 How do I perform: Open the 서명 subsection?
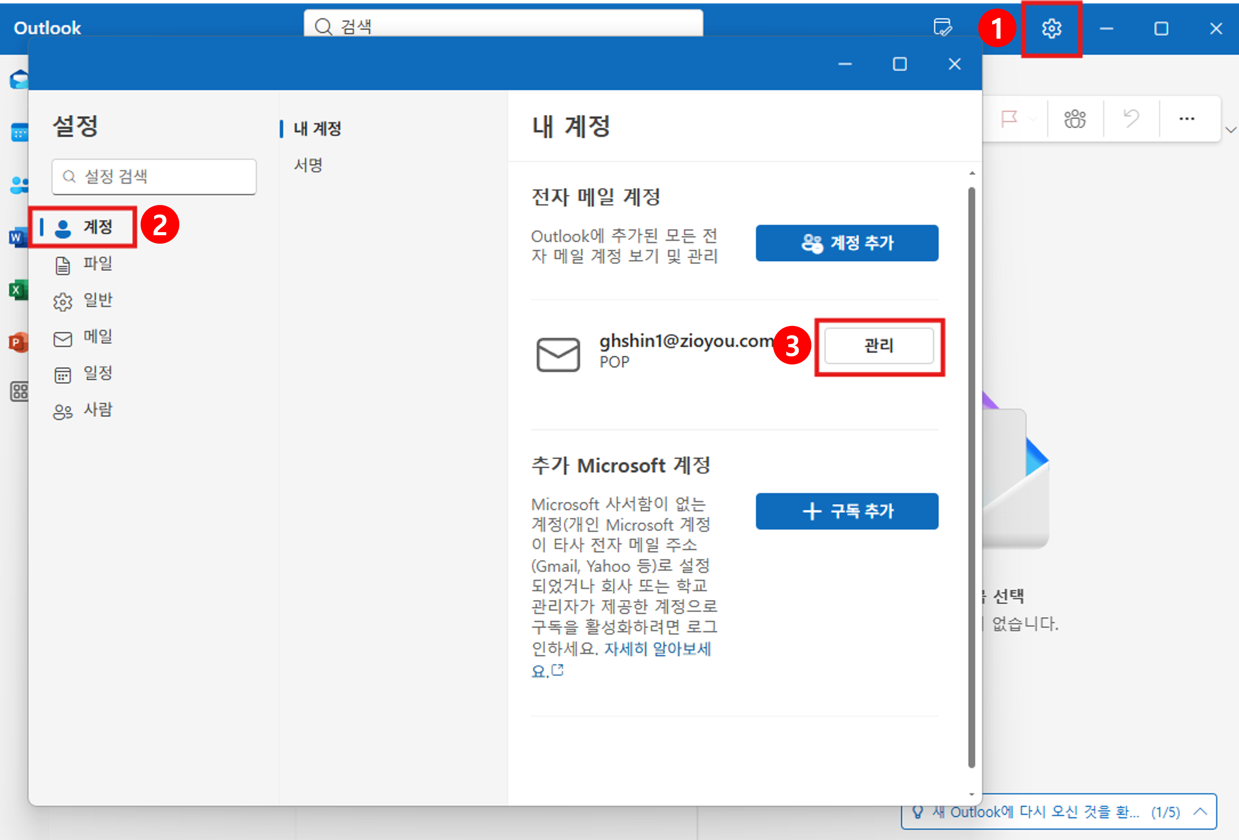[308, 165]
